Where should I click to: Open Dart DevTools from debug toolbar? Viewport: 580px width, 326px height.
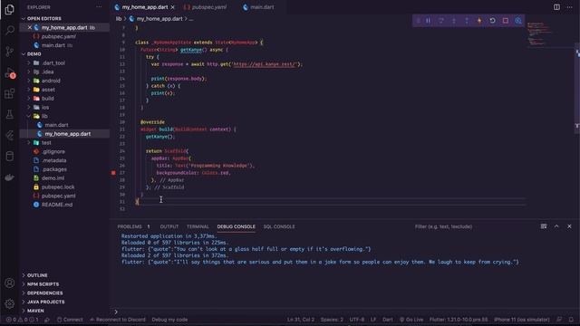tap(518, 21)
